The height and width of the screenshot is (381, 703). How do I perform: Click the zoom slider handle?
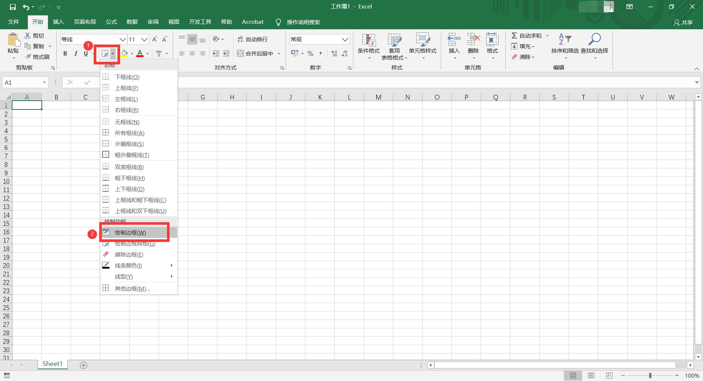[x=650, y=376]
